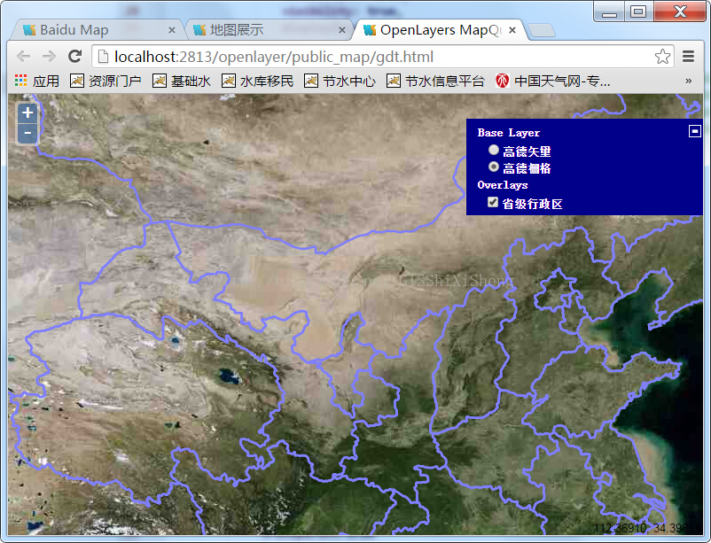Switch to the OpenLayers MapQuest tab

coord(440,30)
